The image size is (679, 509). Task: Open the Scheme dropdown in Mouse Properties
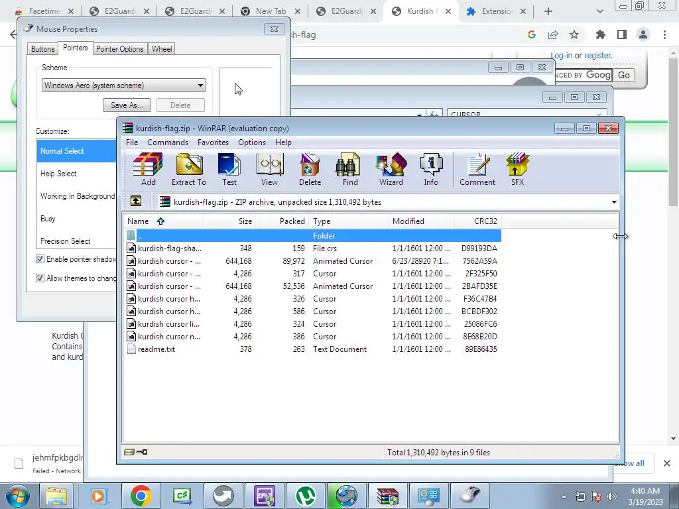(124, 85)
